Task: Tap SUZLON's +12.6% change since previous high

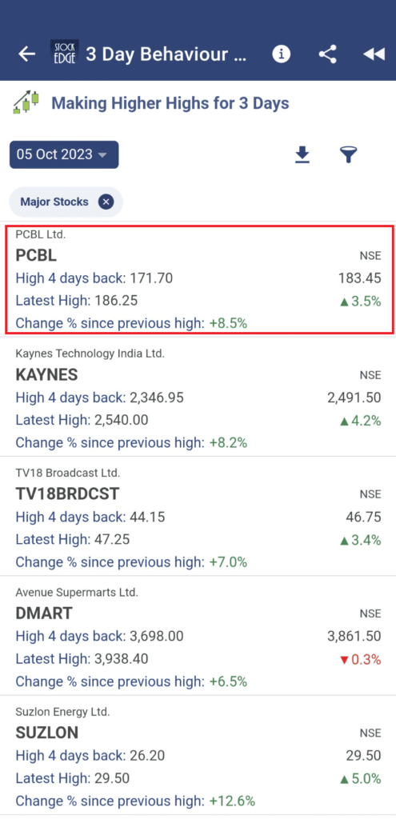Action: [232, 801]
